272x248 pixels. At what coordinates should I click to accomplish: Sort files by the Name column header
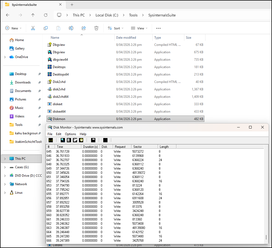point(80,38)
